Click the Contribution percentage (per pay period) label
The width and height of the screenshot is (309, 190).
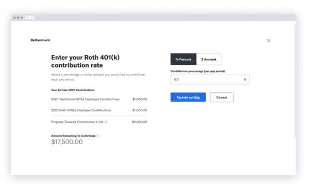[198, 71]
